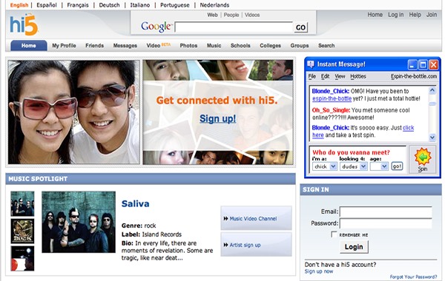
Task: Switch to the Photos tab
Action: coord(188,46)
